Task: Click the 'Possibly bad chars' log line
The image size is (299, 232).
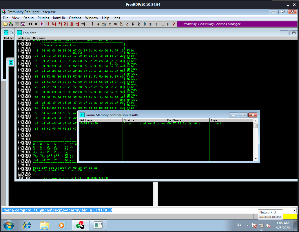Action: 65,168
